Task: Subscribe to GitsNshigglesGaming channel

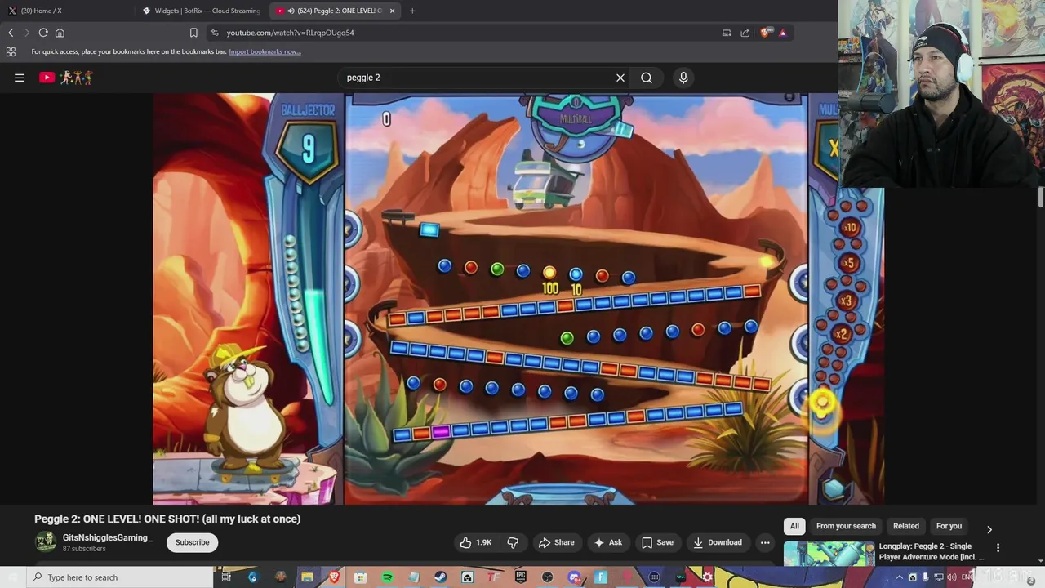Action: pyautogui.click(x=192, y=542)
